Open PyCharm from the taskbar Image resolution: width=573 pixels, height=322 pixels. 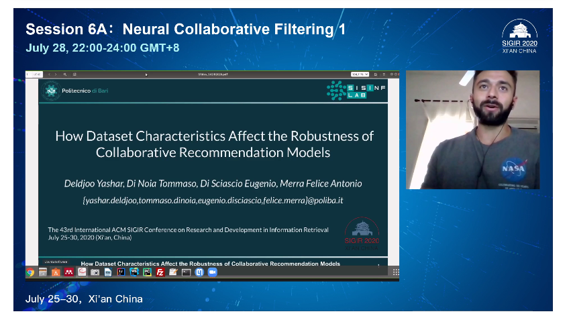(x=147, y=272)
